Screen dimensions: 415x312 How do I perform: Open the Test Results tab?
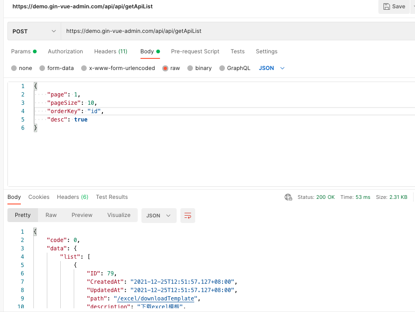coord(111,197)
